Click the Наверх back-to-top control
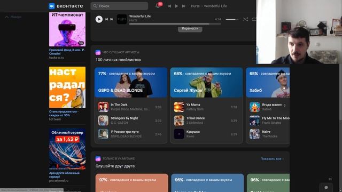 (x=13, y=17)
